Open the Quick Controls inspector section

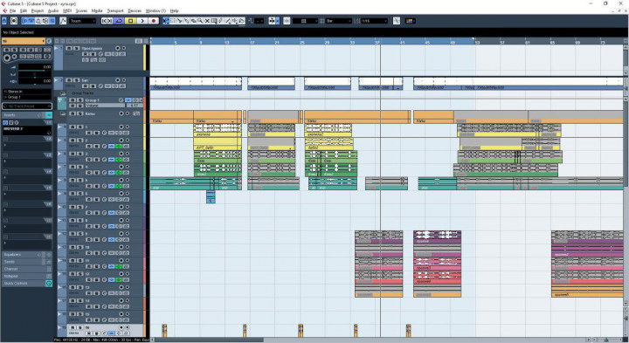(27, 284)
